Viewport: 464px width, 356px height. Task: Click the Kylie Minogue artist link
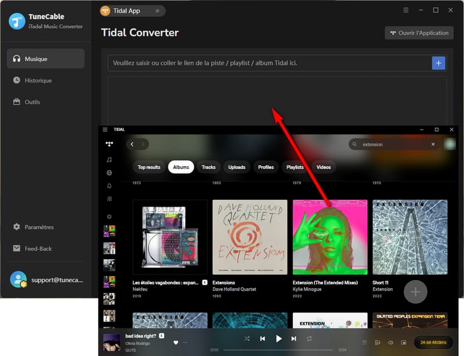tap(307, 289)
